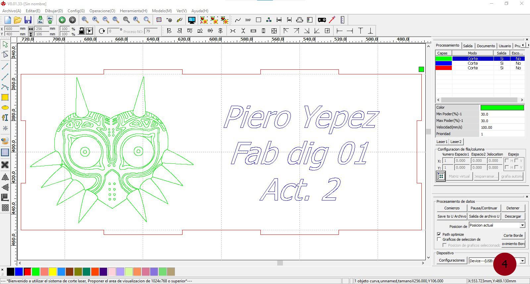The width and height of the screenshot is (530, 284).
Task: Click the Save to U Archivo button
Action: pyautogui.click(x=452, y=216)
